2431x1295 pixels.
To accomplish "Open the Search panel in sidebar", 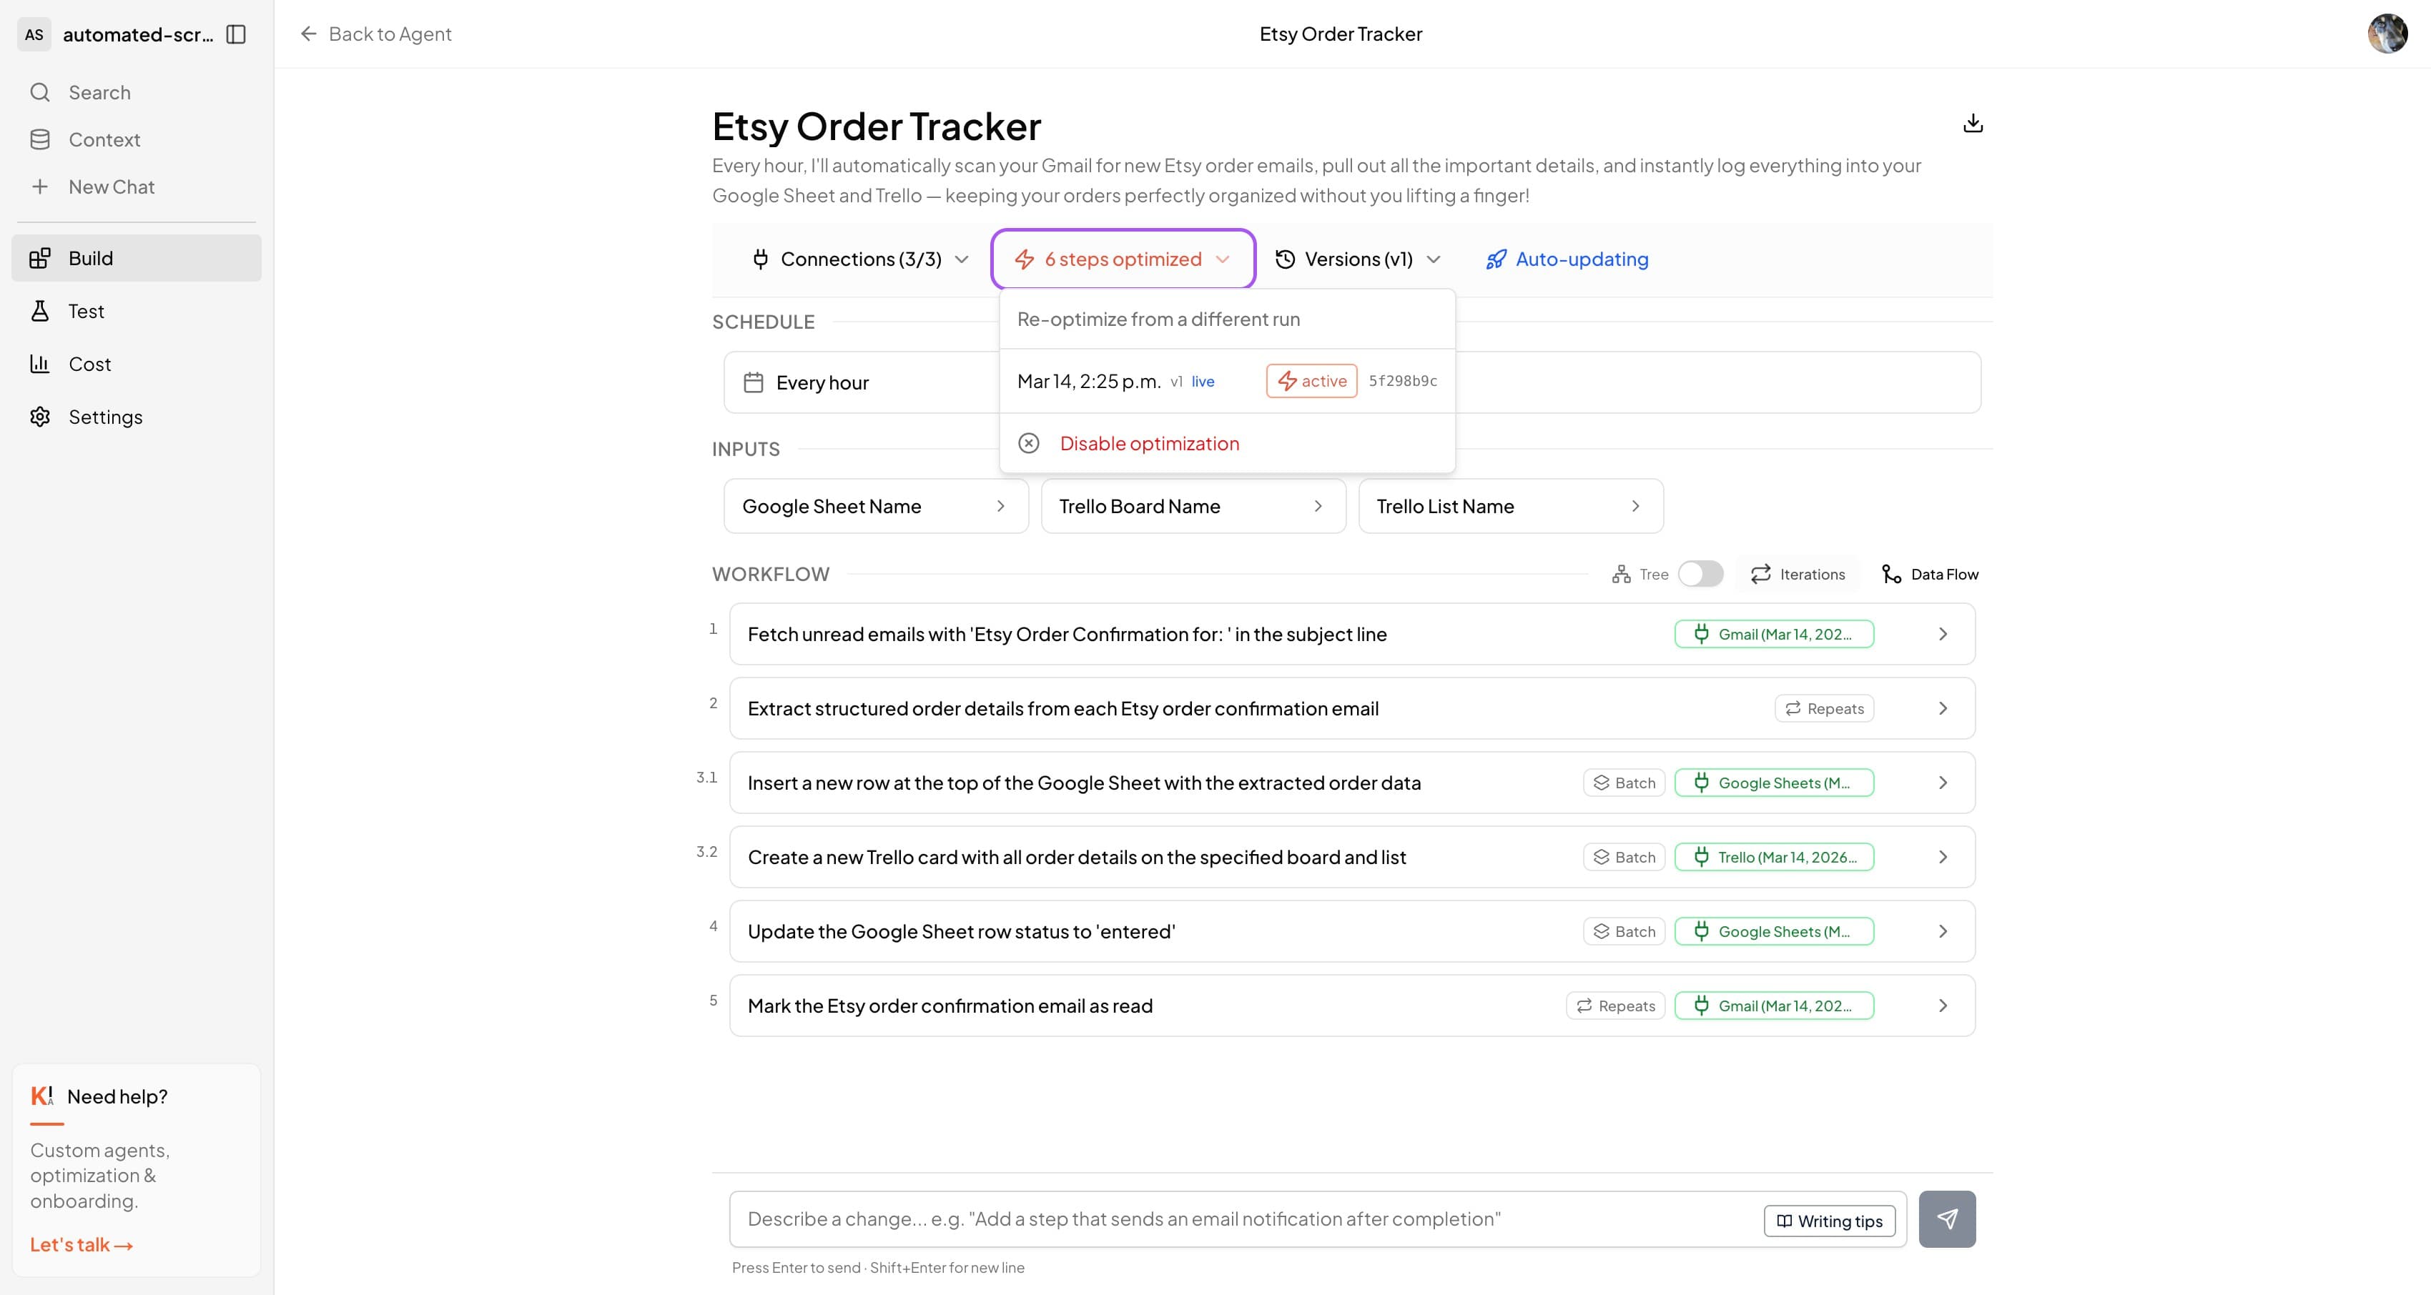I will 98,91.
